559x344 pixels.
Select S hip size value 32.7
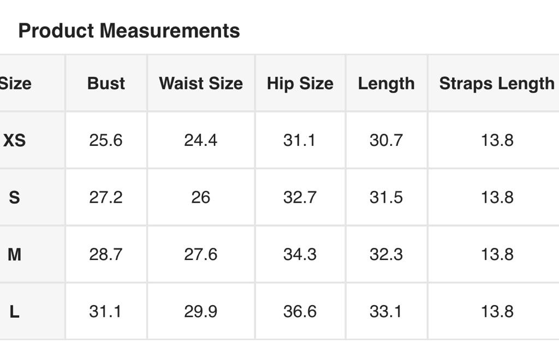click(x=300, y=197)
